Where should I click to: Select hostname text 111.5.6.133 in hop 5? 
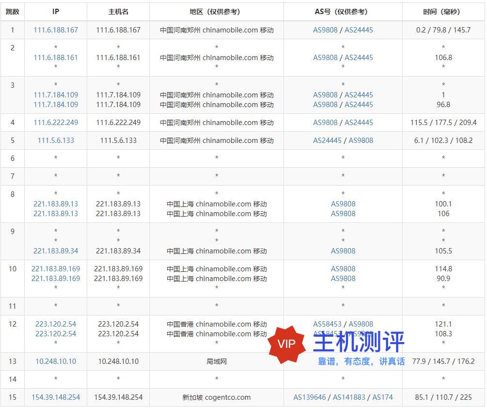coord(118,141)
